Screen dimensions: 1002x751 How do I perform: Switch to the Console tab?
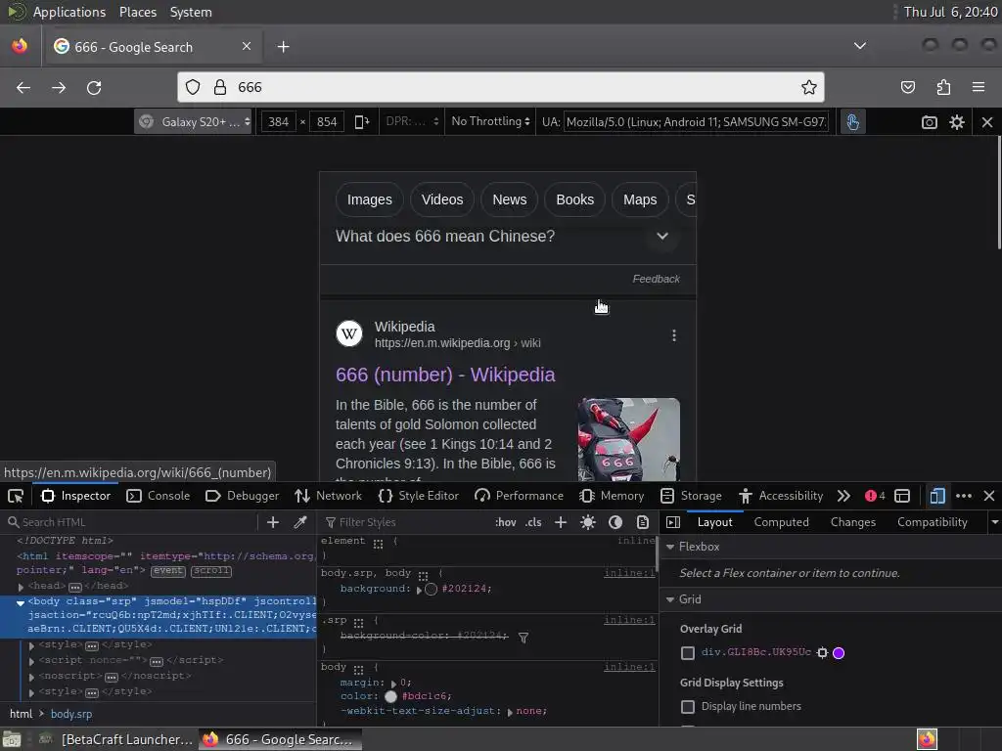point(159,496)
